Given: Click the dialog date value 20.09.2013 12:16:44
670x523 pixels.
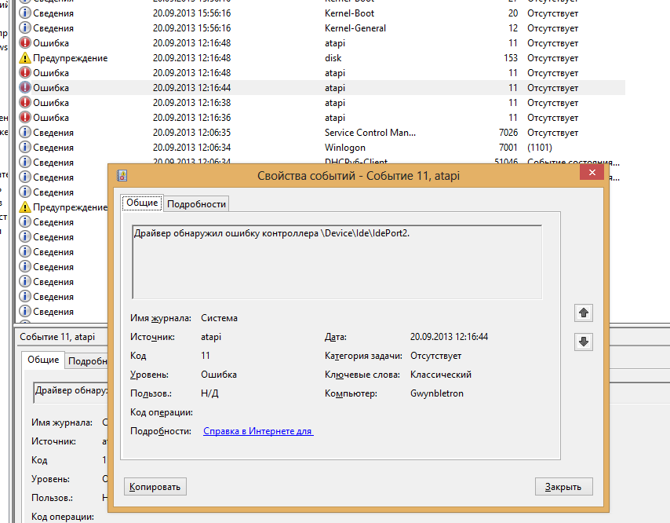Looking at the screenshot, I should 449,337.
